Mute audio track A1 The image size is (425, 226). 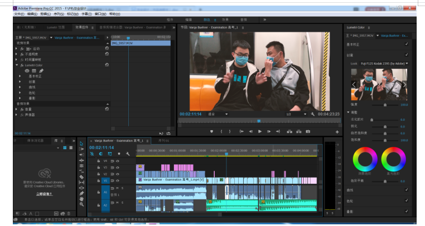(x=117, y=188)
